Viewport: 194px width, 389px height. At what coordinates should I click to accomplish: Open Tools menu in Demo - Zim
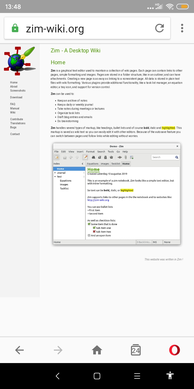click(111, 152)
